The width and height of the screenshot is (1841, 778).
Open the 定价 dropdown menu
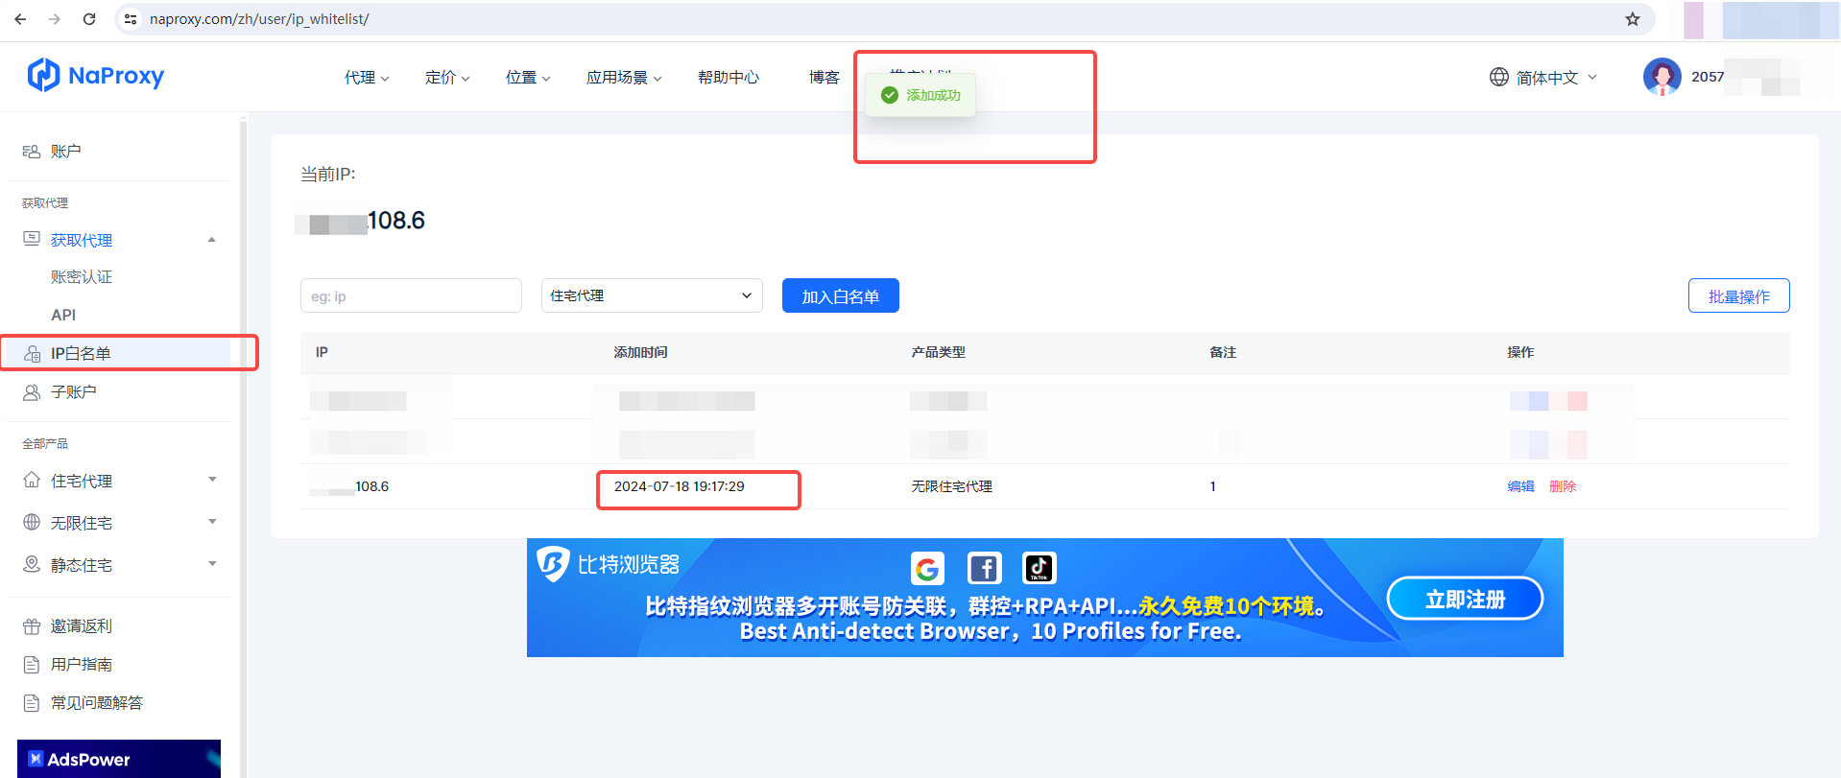(x=447, y=78)
